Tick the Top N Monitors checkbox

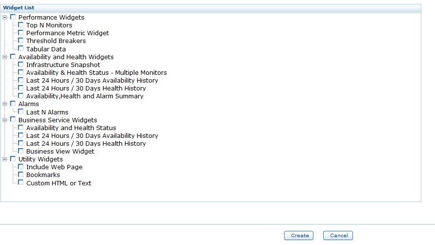(x=21, y=25)
